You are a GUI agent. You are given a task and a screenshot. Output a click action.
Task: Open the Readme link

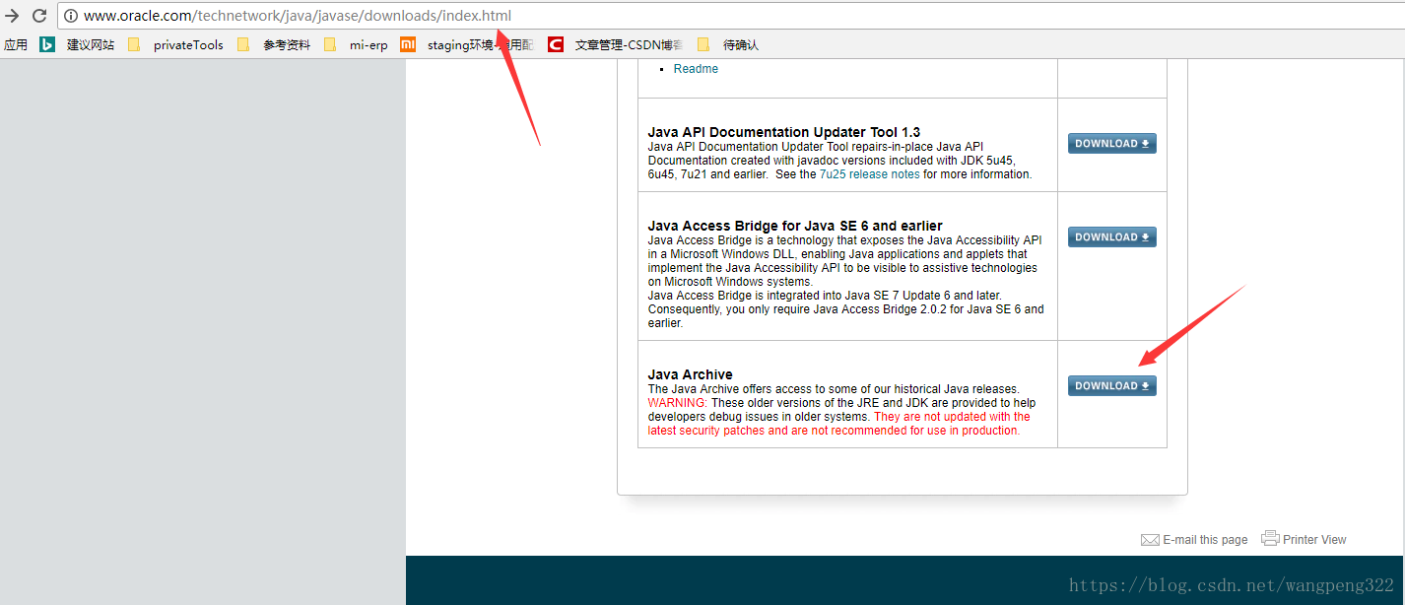click(696, 69)
